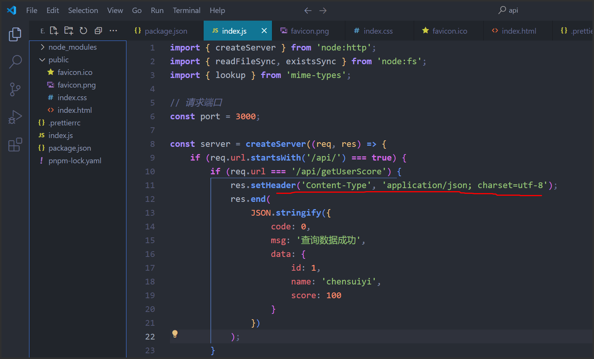Screen dimensions: 594x359
Task: Open the Extensions view
Action: tap(15, 145)
